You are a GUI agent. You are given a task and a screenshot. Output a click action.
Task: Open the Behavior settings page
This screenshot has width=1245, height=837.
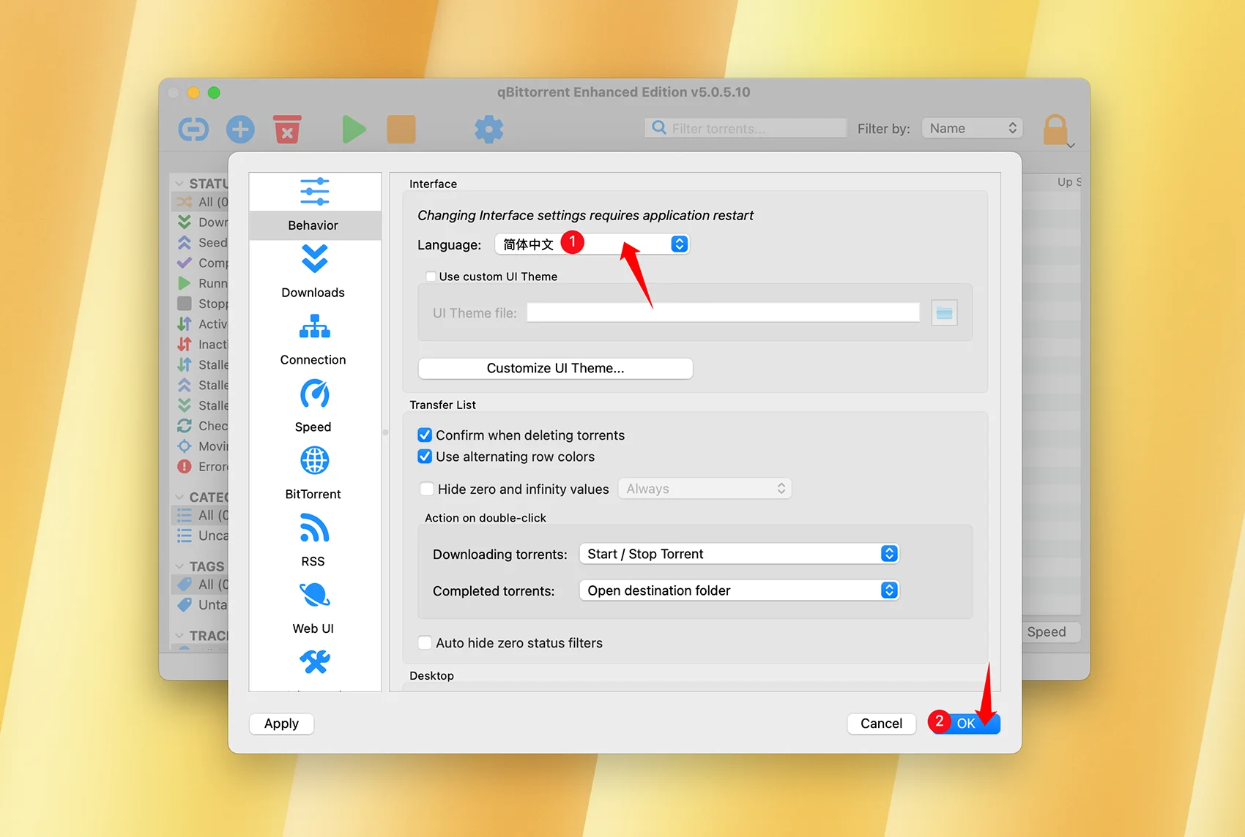point(314,206)
